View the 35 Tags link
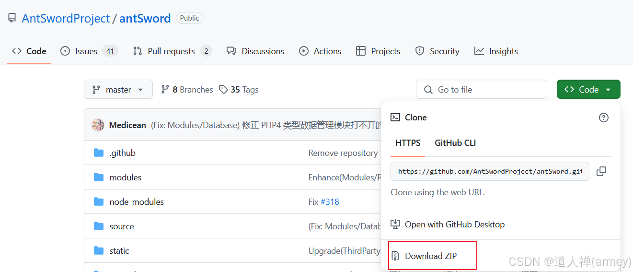The height and width of the screenshot is (272, 633). click(239, 89)
